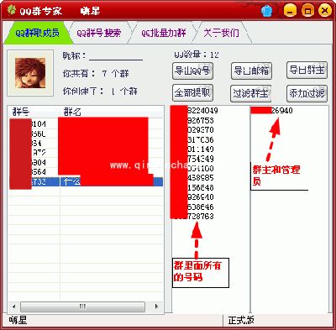This screenshot has height=330, width=336.
Task: Minimize the QQ群专家 window
Action: coord(290,11)
